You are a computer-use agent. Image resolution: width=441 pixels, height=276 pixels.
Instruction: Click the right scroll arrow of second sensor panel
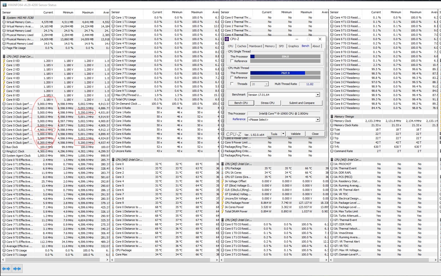click(x=217, y=260)
